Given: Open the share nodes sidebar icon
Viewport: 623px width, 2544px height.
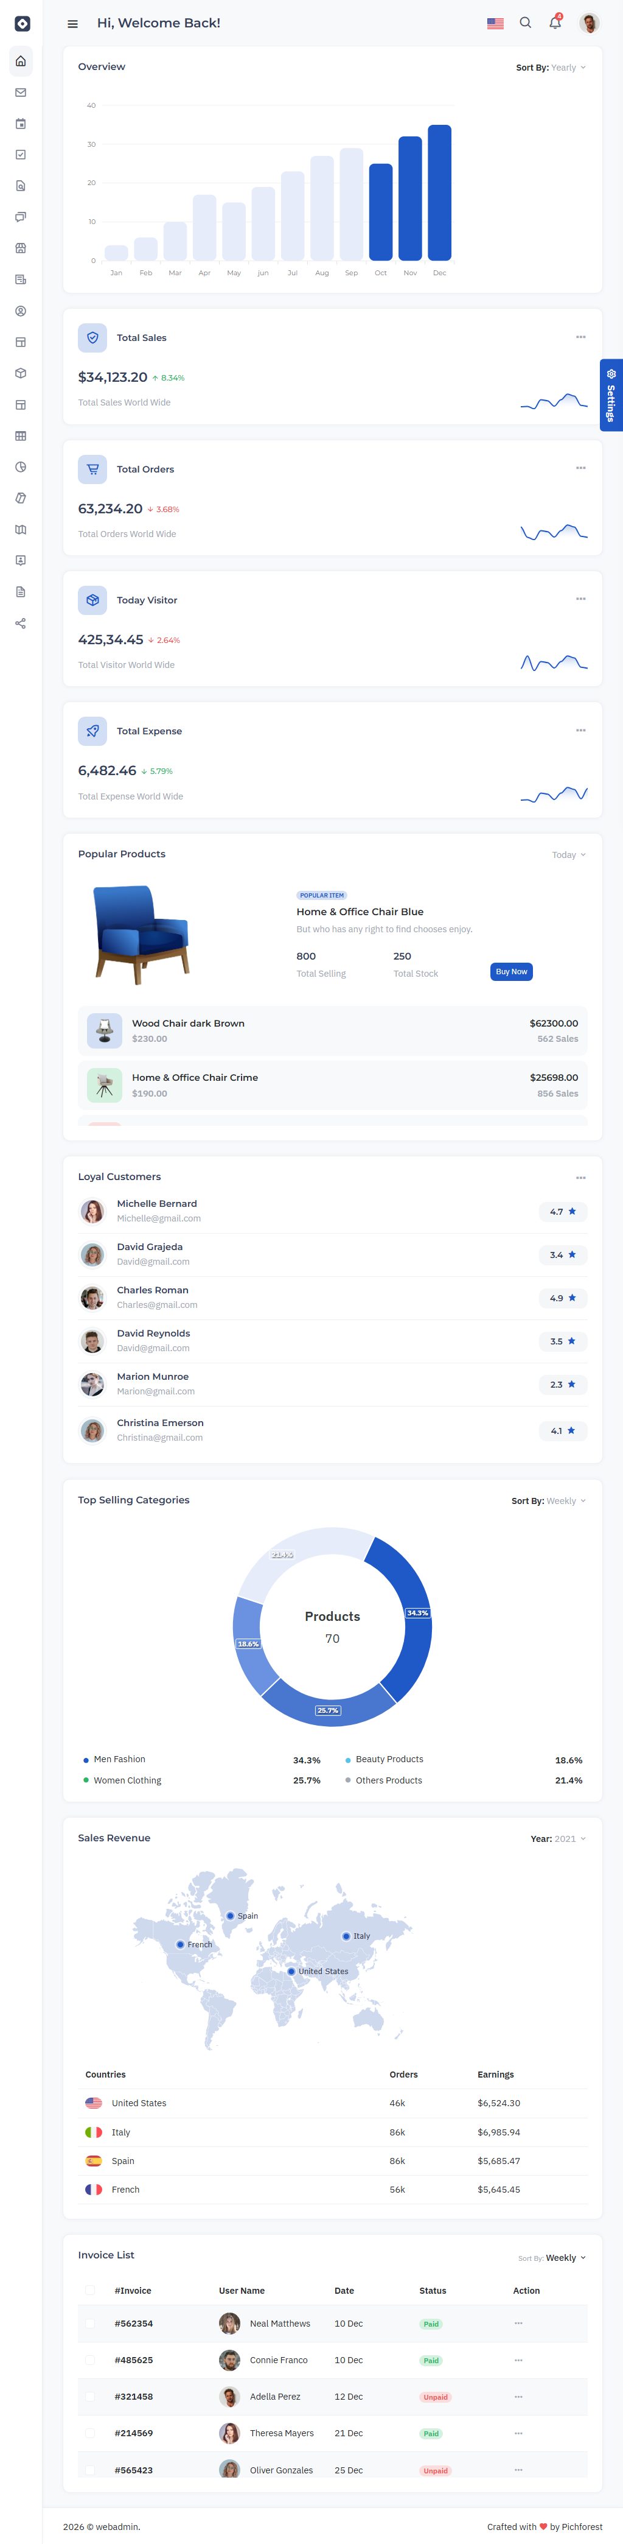Looking at the screenshot, I should (x=21, y=623).
